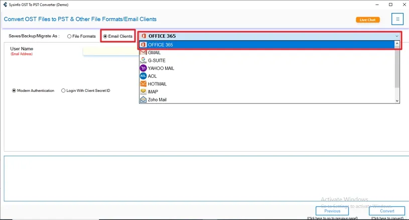Click Office icon in the combo box header
This screenshot has width=409, height=220.
tap(144, 36)
